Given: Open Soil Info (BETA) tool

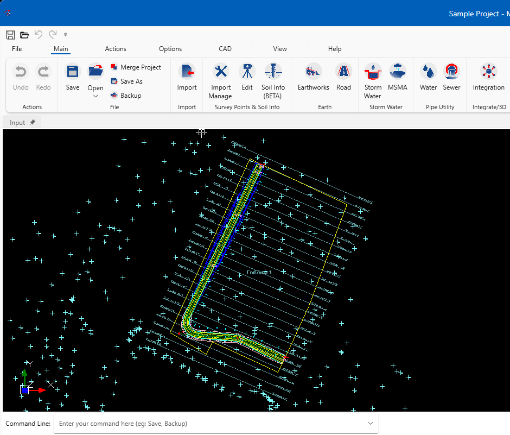Looking at the screenshot, I should (x=273, y=81).
